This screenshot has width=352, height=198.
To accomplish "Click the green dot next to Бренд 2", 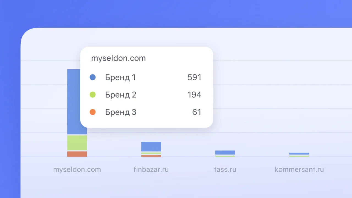I will coord(93,95).
